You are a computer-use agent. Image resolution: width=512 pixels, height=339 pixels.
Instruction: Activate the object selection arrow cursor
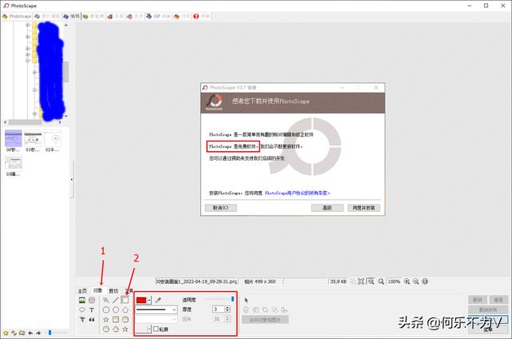(246, 300)
